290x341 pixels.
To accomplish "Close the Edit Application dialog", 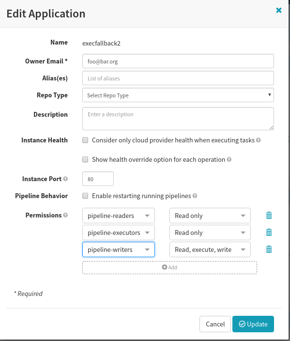I will pyautogui.click(x=279, y=10).
